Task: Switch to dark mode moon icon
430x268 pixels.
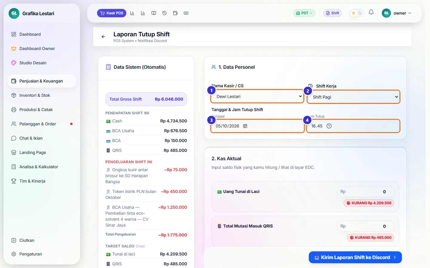Action: [x=360, y=13]
